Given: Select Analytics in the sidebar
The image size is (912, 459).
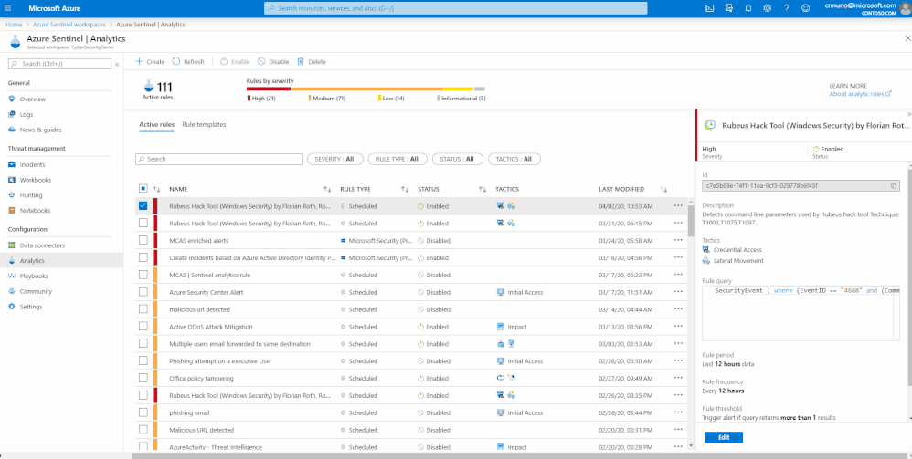Looking at the screenshot, I should [x=31, y=261].
